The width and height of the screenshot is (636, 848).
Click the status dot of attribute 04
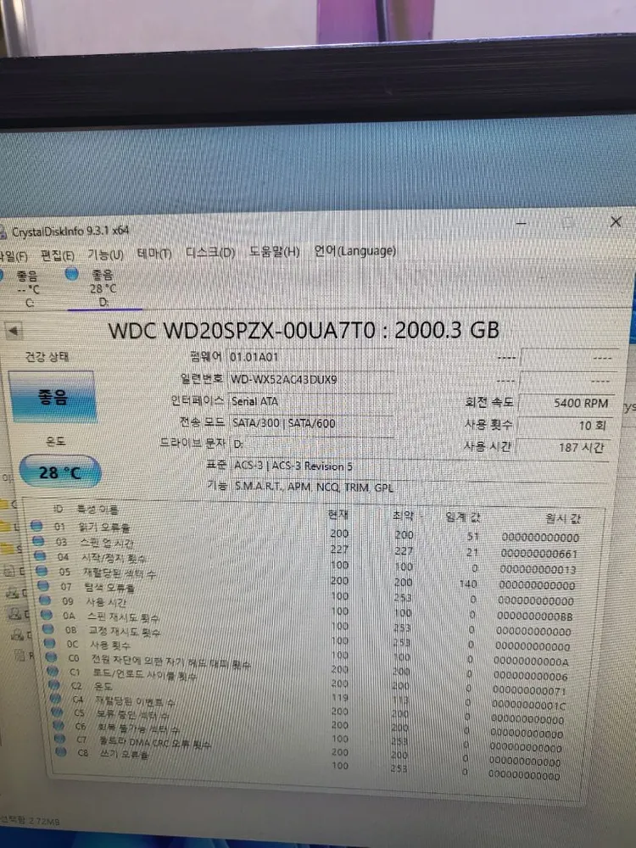41,555
